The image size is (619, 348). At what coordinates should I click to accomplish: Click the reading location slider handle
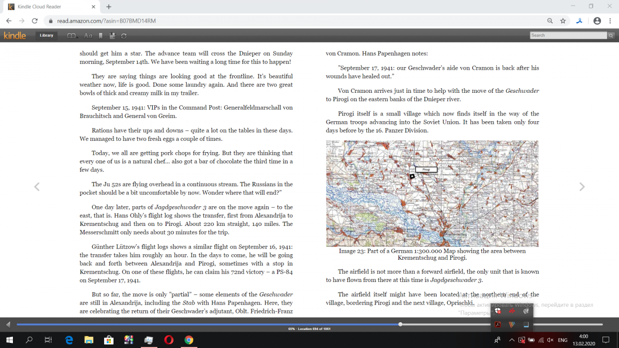(x=400, y=324)
